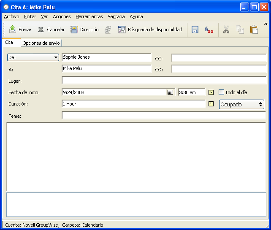Open the clock icon beside the start time
Screen dimensions: 271x230
[211, 92]
